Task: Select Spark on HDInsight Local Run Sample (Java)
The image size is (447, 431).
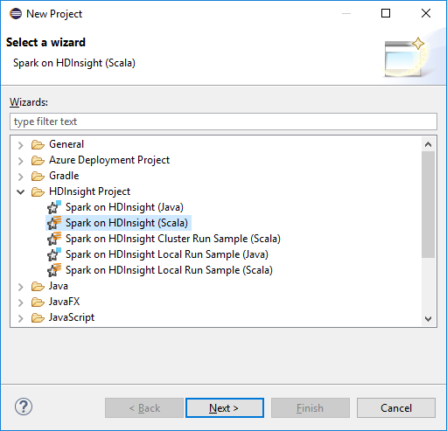Action: point(167,254)
